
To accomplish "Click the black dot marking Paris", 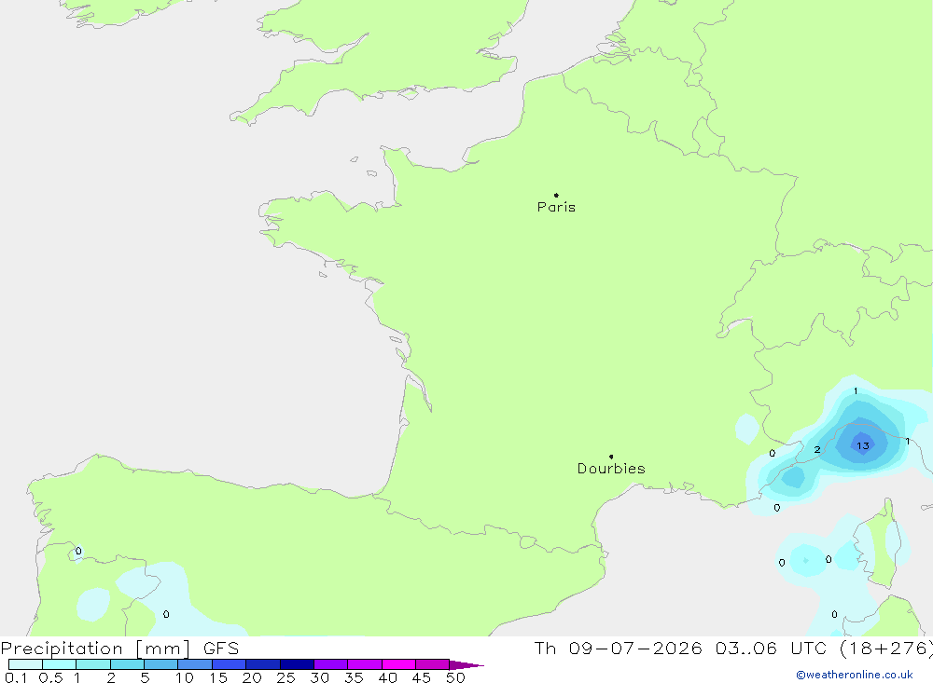I will (556, 195).
